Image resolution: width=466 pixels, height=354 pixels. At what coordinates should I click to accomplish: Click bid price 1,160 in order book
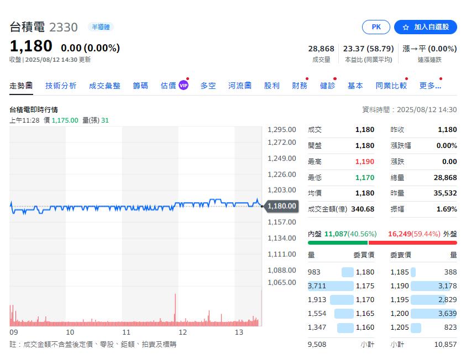click(365, 327)
